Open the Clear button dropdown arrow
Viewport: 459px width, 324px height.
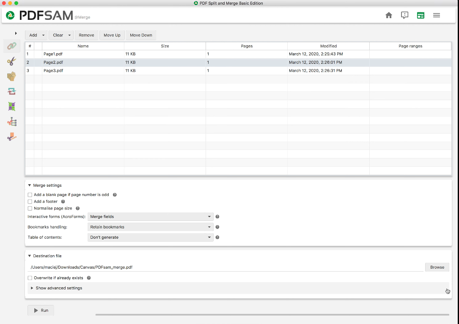click(x=69, y=35)
